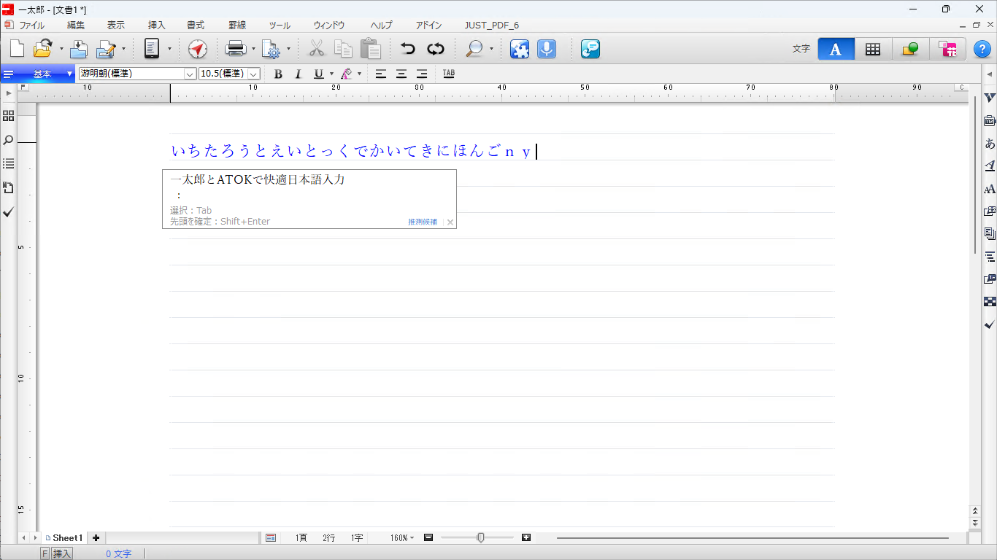Click the new blank document icon
The height and width of the screenshot is (560, 997).
[x=17, y=49]
